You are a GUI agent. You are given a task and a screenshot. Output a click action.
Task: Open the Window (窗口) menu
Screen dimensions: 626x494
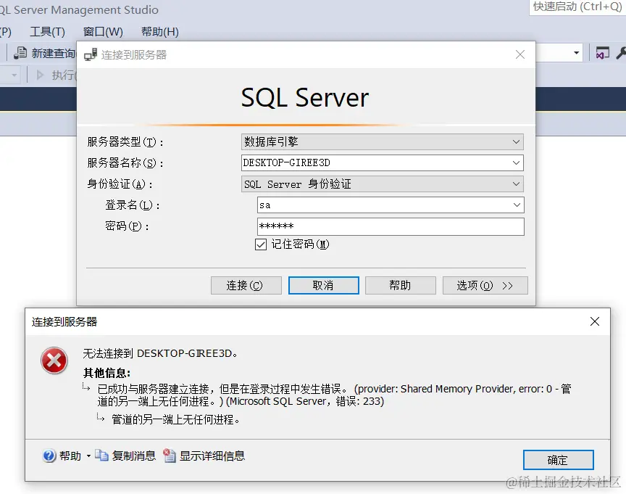point(103,32)
